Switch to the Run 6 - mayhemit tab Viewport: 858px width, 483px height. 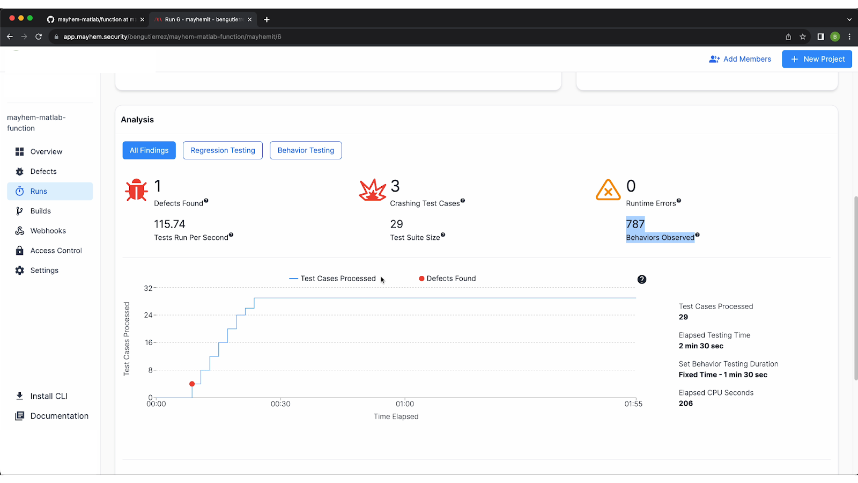pyautogui.click(x=202, y=19)
